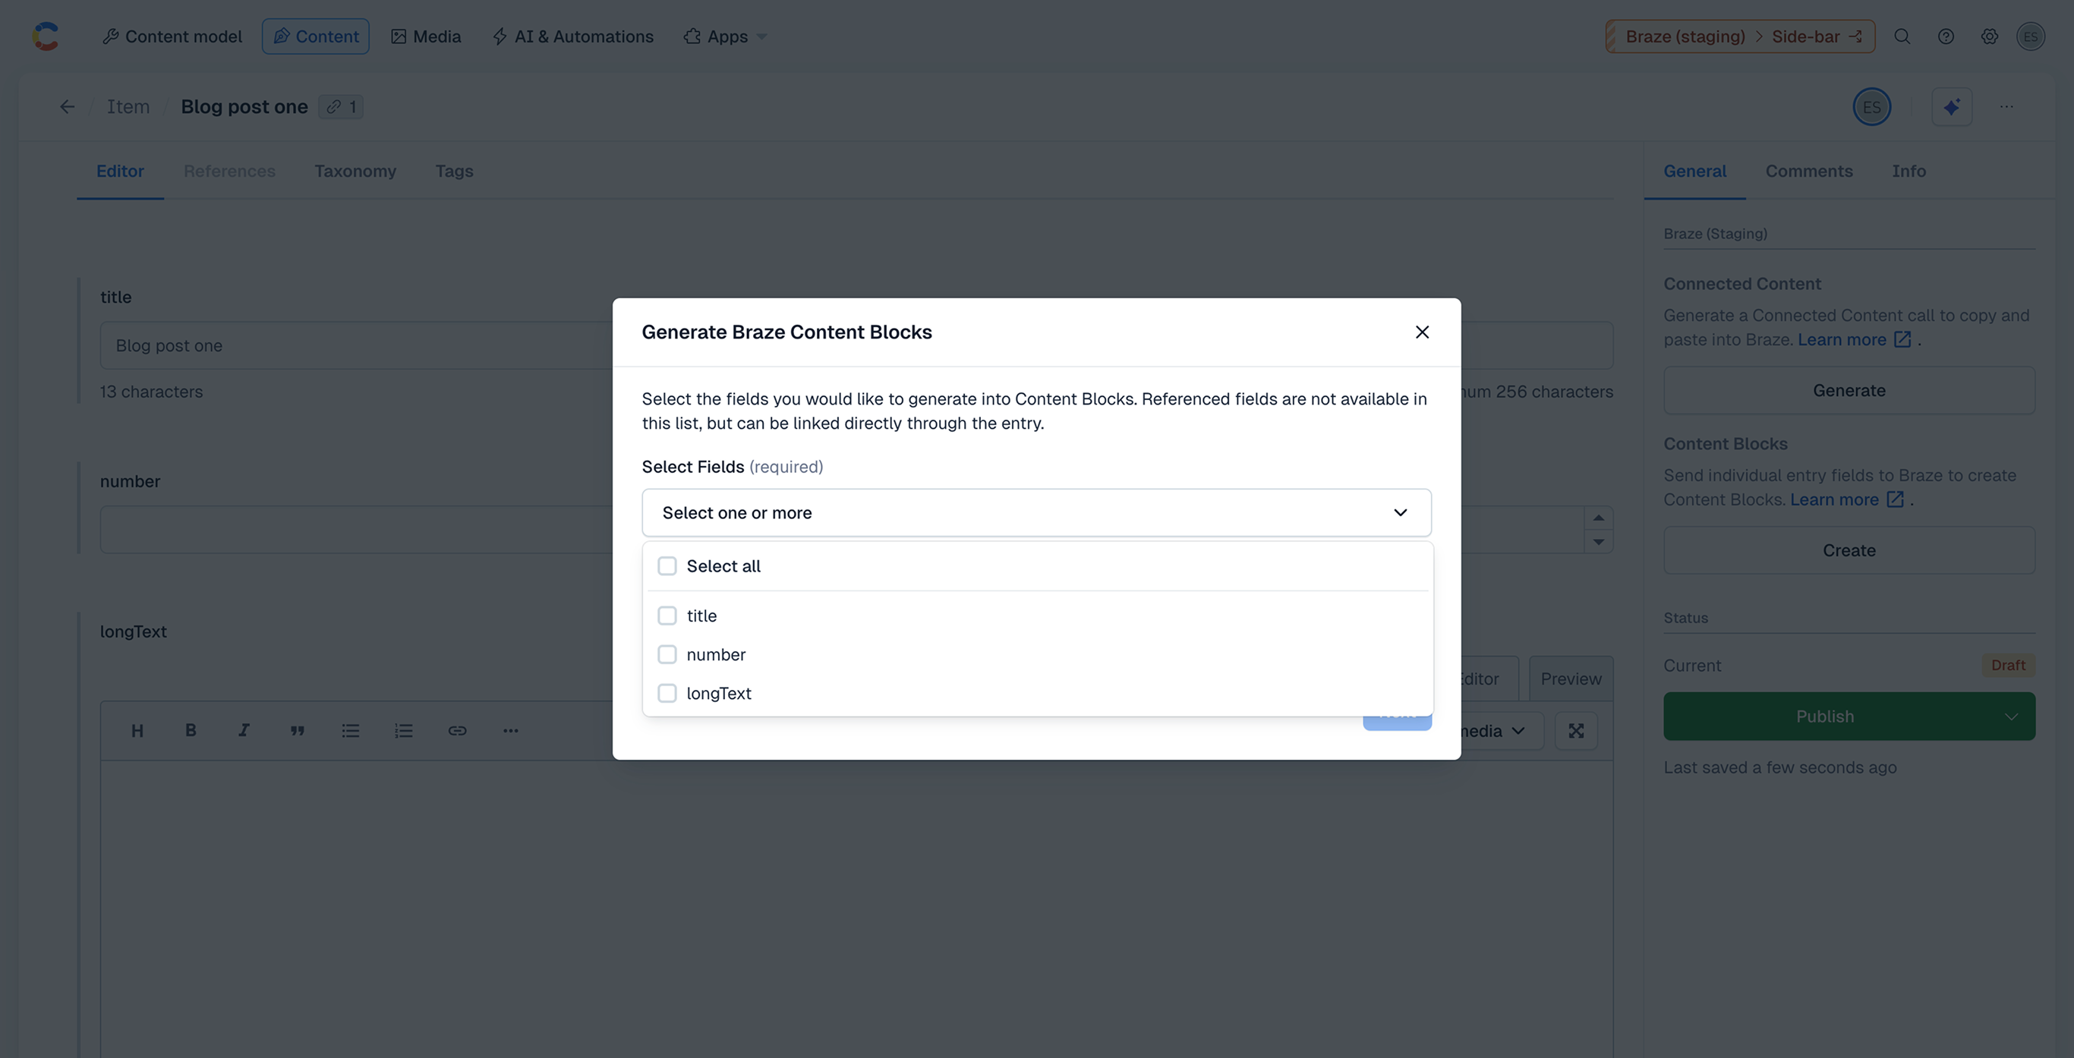Image resolution: width=2074 pixels, height=1058 pixels.
Task: Increase number field with up stepper arrow
Action: 1598,518
